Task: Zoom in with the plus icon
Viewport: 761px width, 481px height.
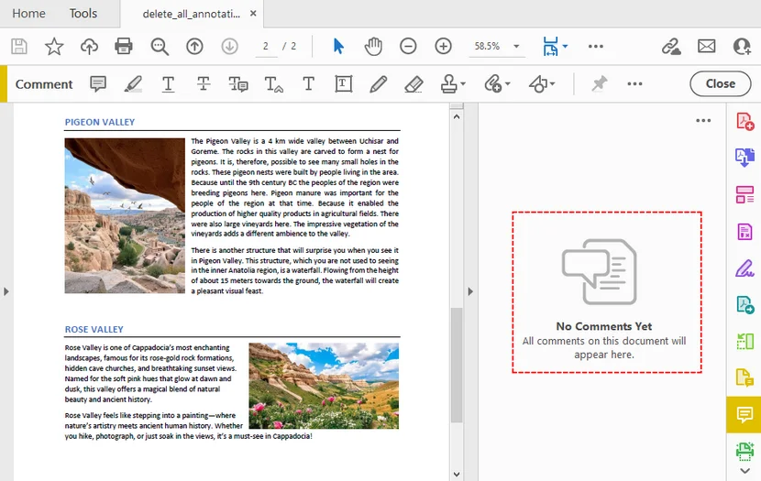Action: 443,47
